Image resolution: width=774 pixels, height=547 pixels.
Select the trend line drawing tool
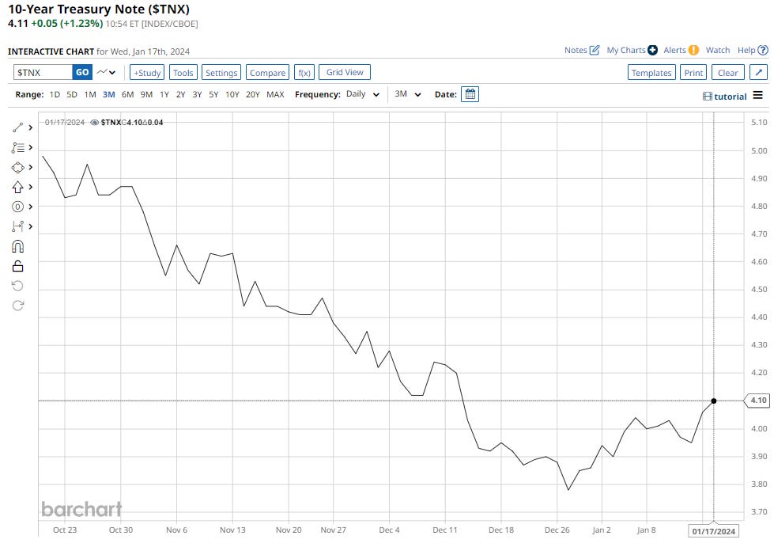[x=18, y=127]
